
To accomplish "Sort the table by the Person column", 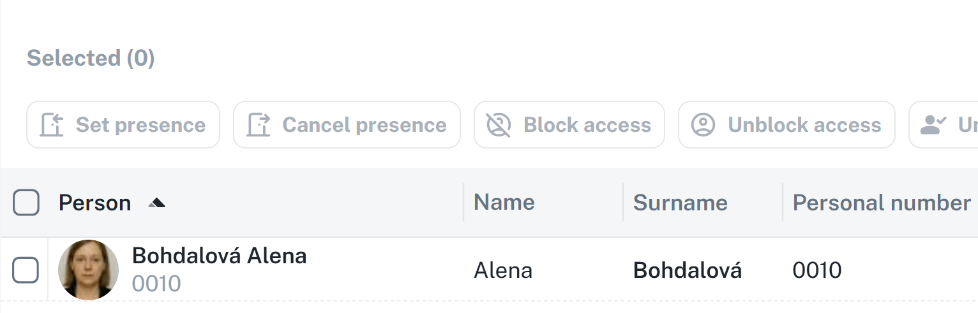I will point(94,203).
